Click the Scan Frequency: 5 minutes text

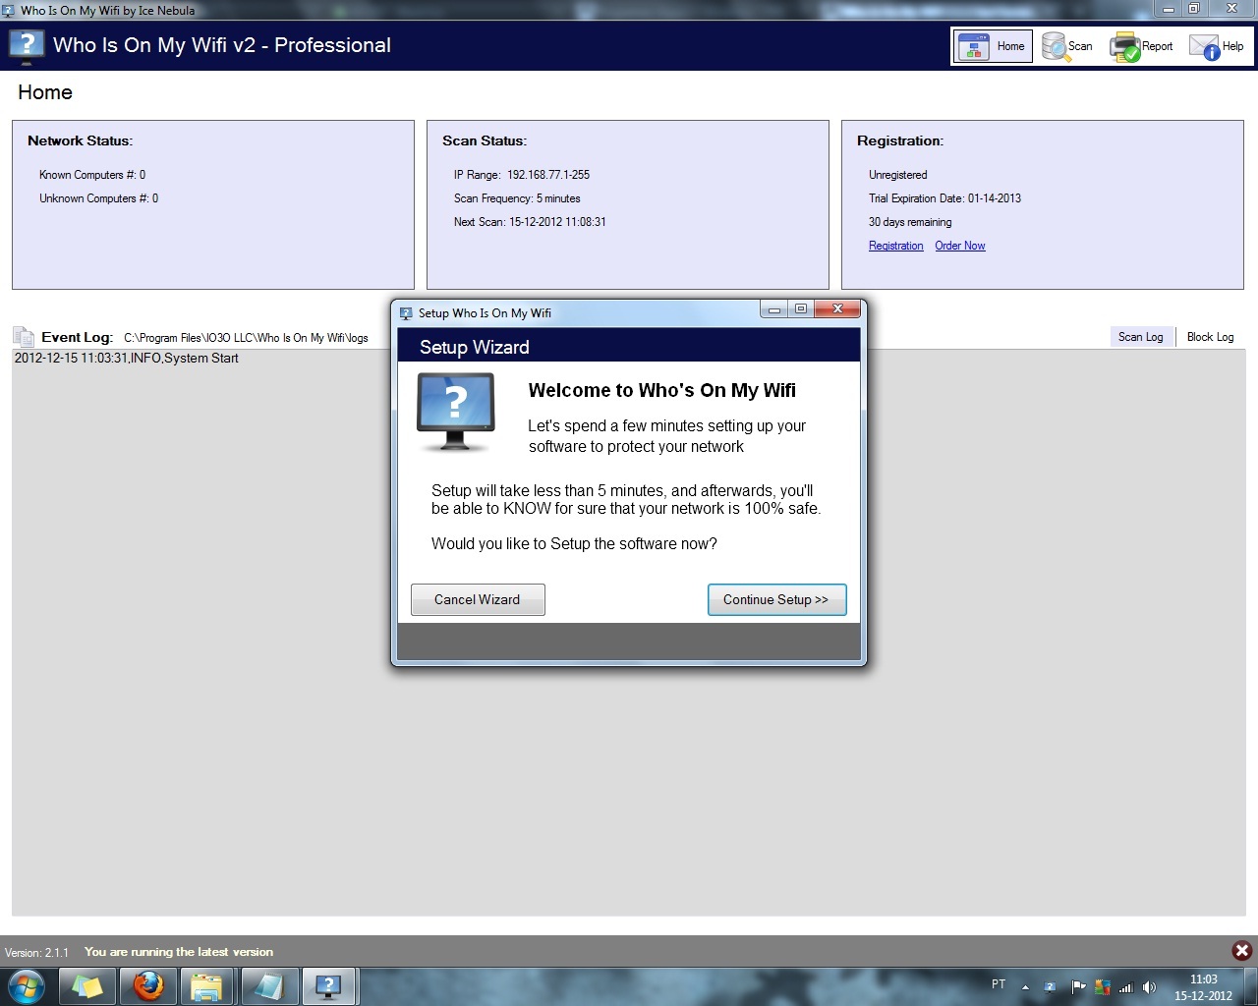click(517, 198)
